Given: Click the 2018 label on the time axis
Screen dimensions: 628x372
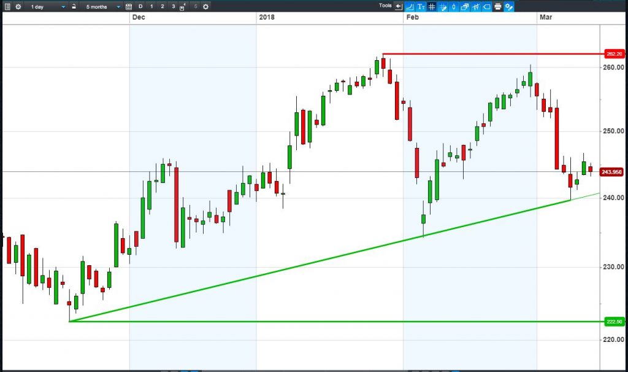Looking at the screenshot, I should [267, 17].
